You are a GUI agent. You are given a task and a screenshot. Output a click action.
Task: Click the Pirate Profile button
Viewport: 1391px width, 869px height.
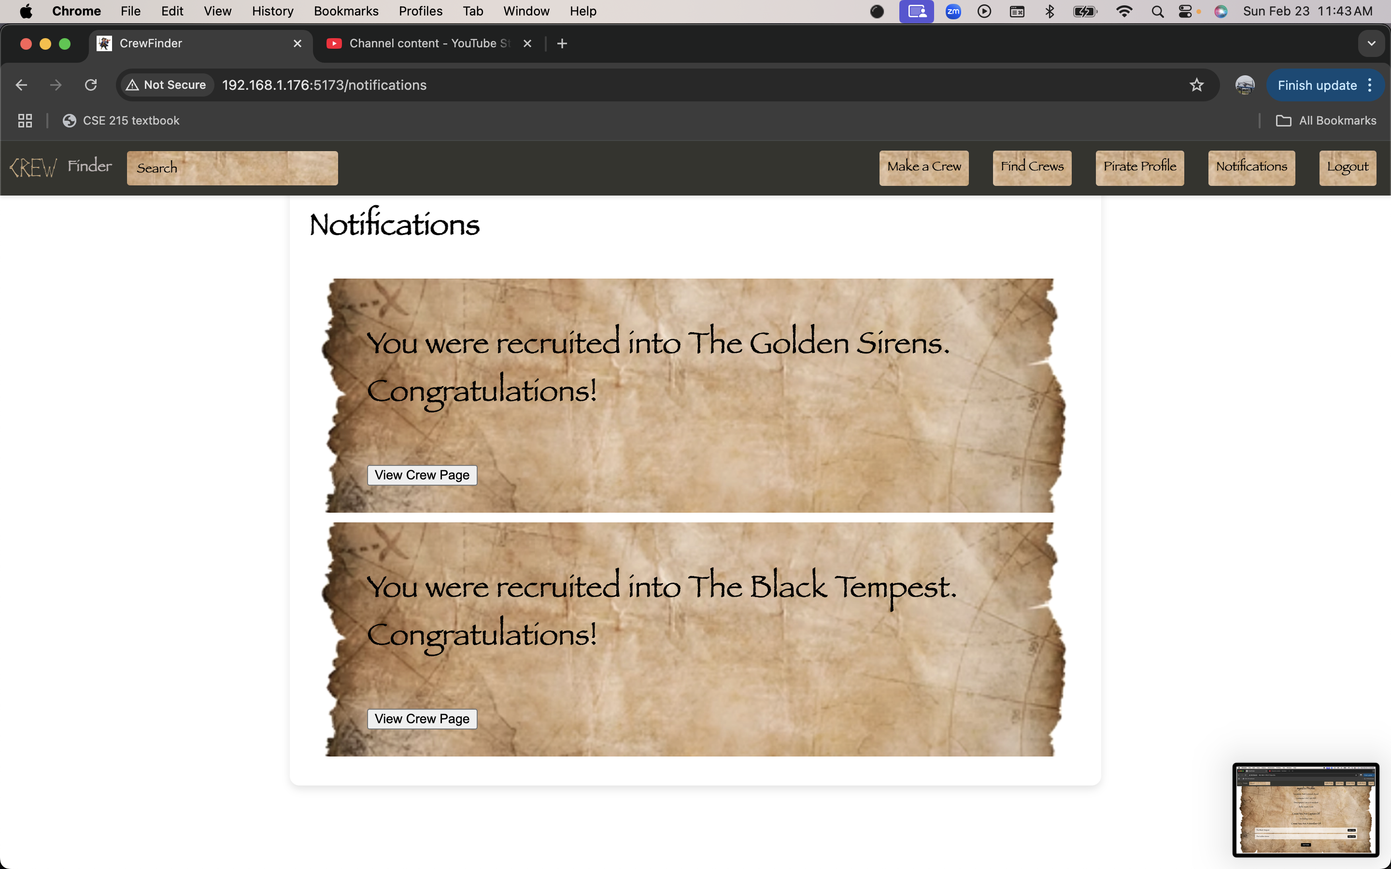tap(1139, 167)
